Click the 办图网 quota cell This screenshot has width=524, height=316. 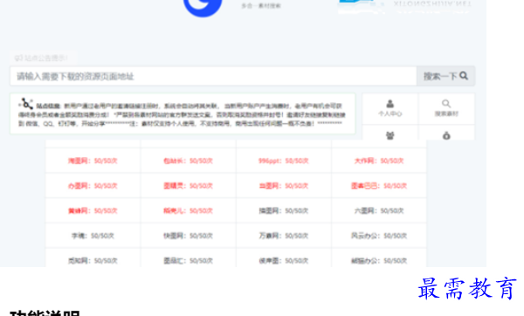click(x=93, y=186)
